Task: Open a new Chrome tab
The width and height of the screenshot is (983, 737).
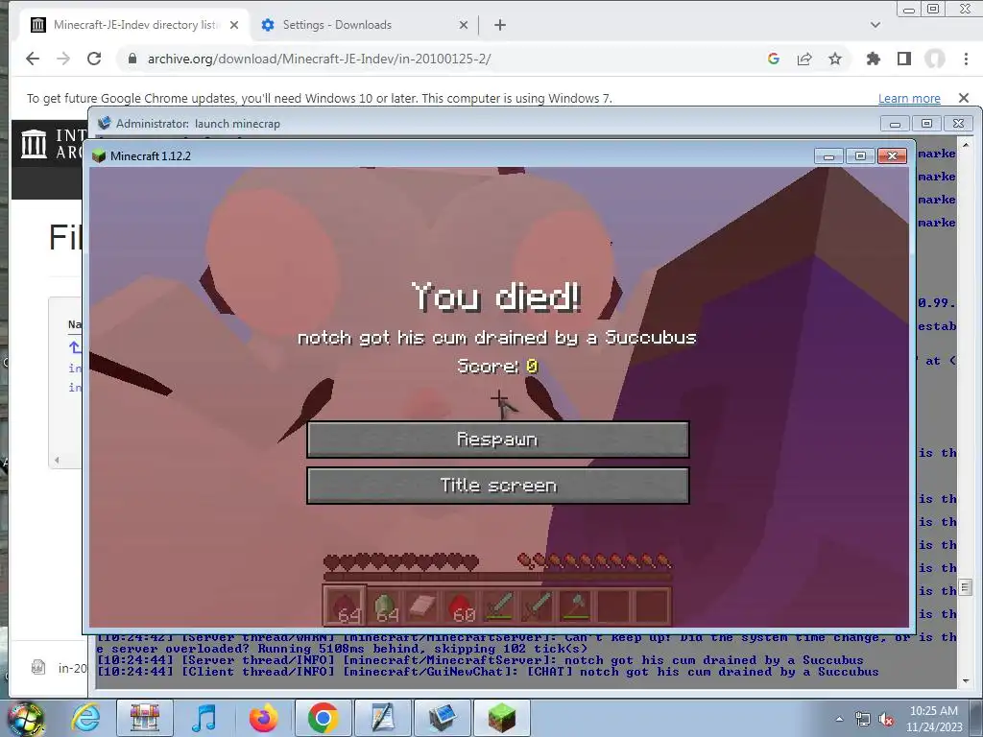Action: [x=499, y=25]
